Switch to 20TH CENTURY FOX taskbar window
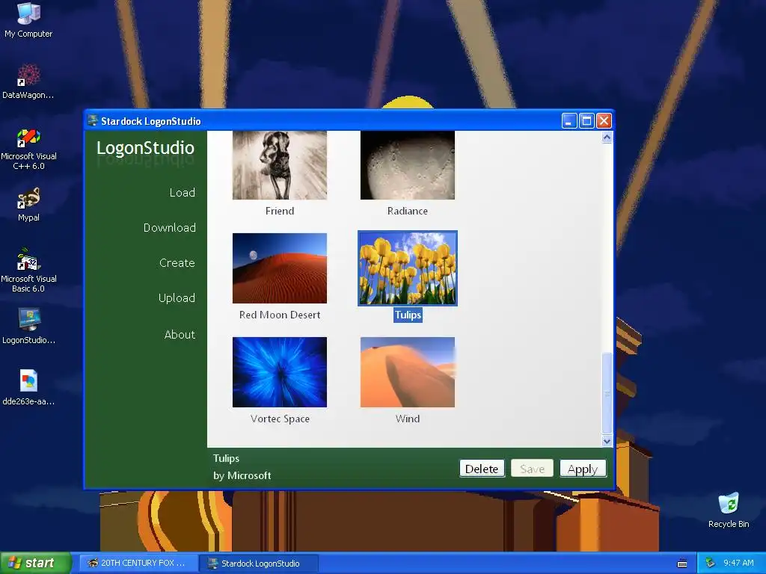766x574 pixels. coord(137,563)
